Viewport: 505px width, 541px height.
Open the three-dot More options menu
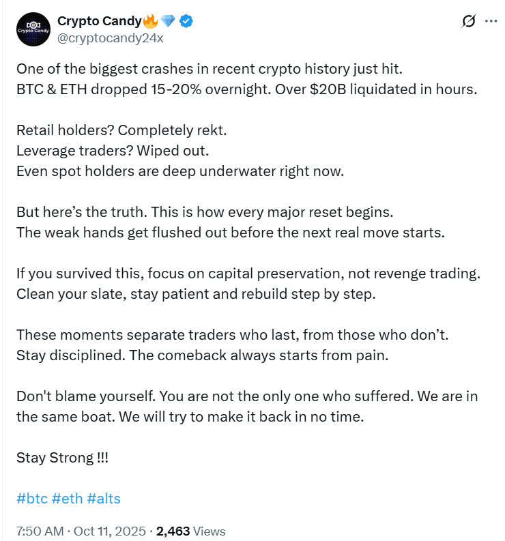click(490, 22)
